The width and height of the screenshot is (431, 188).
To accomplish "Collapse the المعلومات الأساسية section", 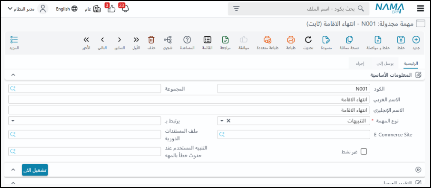I will [13, 75].
